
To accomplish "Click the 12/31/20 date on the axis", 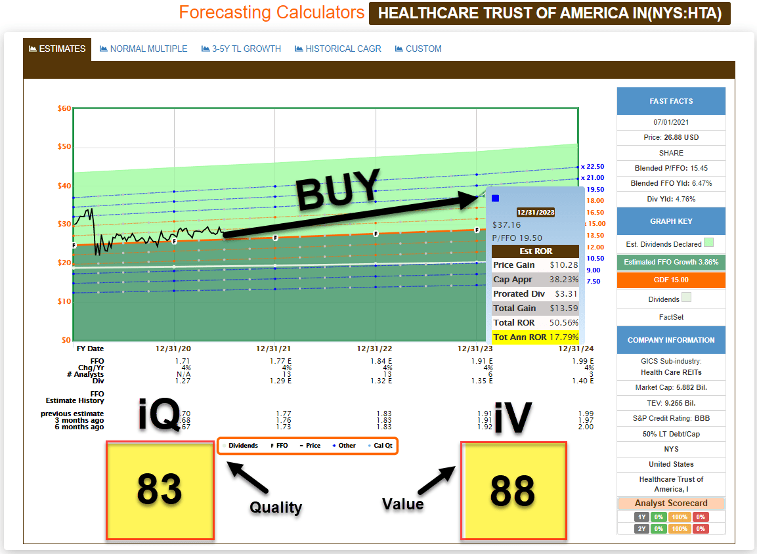I will tap(173, 349).
